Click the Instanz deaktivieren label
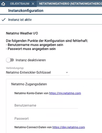The image size is (102, 133). (31, 60)
